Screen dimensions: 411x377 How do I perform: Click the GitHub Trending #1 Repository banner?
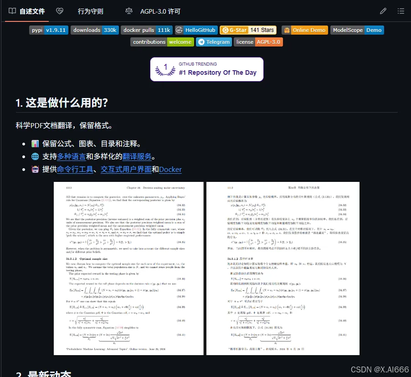coord(207,69)
